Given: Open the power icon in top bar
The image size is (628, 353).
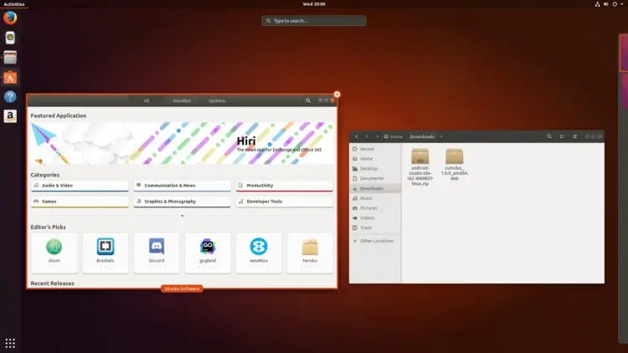Looking at the screenshot, I should (x=615, y=4).
